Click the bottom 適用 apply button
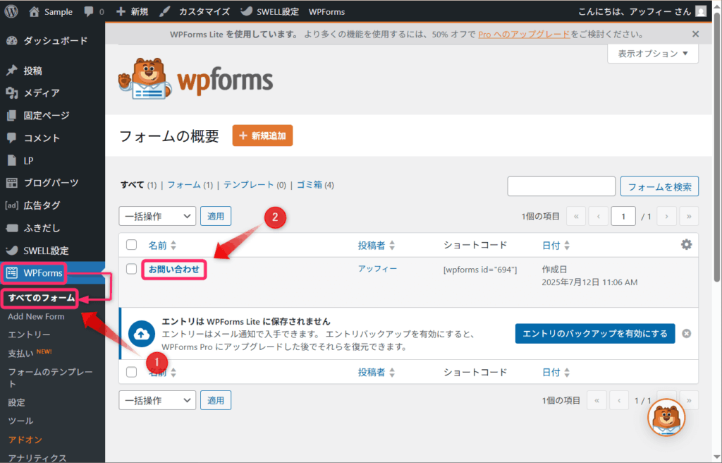The height and width of the screenshot is (463, 722). [x=216, y=400]
